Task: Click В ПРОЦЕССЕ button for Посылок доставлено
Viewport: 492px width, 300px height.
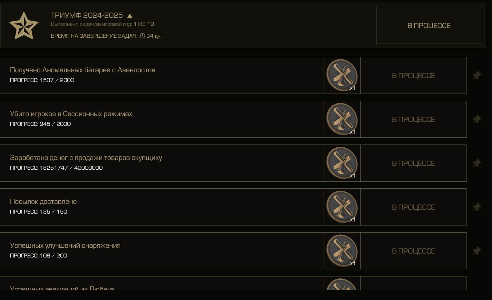Action: tap(413, 207)
